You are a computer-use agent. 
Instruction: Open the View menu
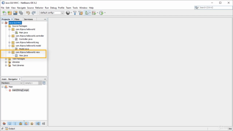point(13,8)
